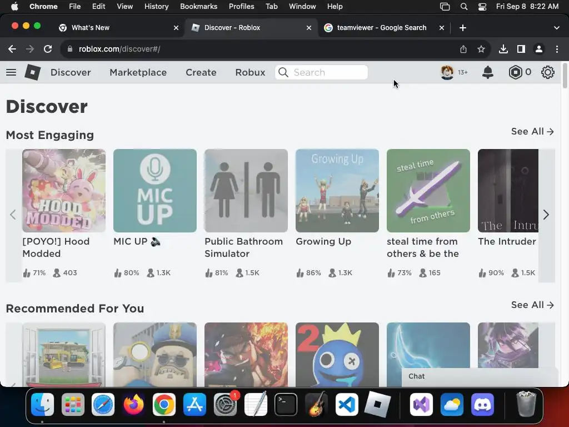This screenshot has width=569, height=427.
Task: Open the Profiles menu
Action: click(241, 7)
